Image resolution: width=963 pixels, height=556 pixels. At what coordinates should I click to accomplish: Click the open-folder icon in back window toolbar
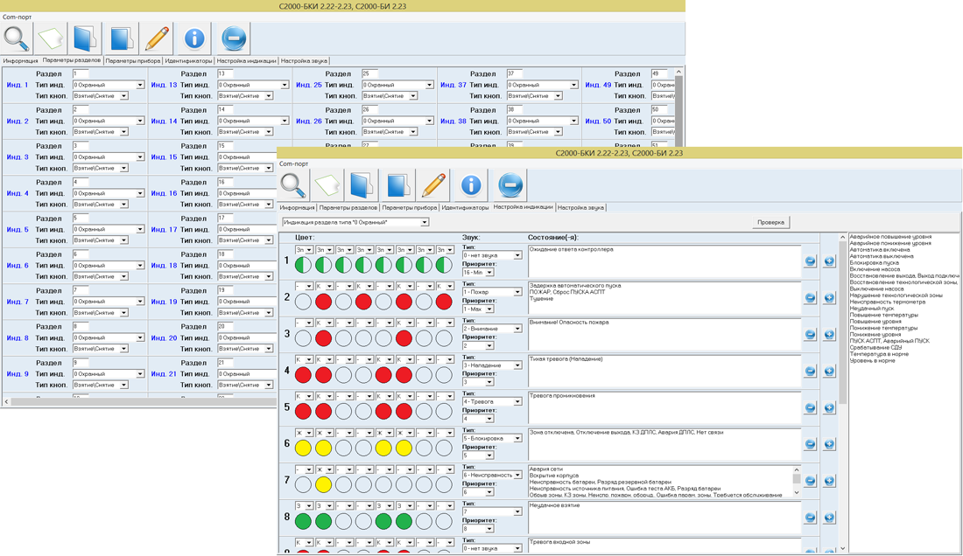tap(85, 38)
